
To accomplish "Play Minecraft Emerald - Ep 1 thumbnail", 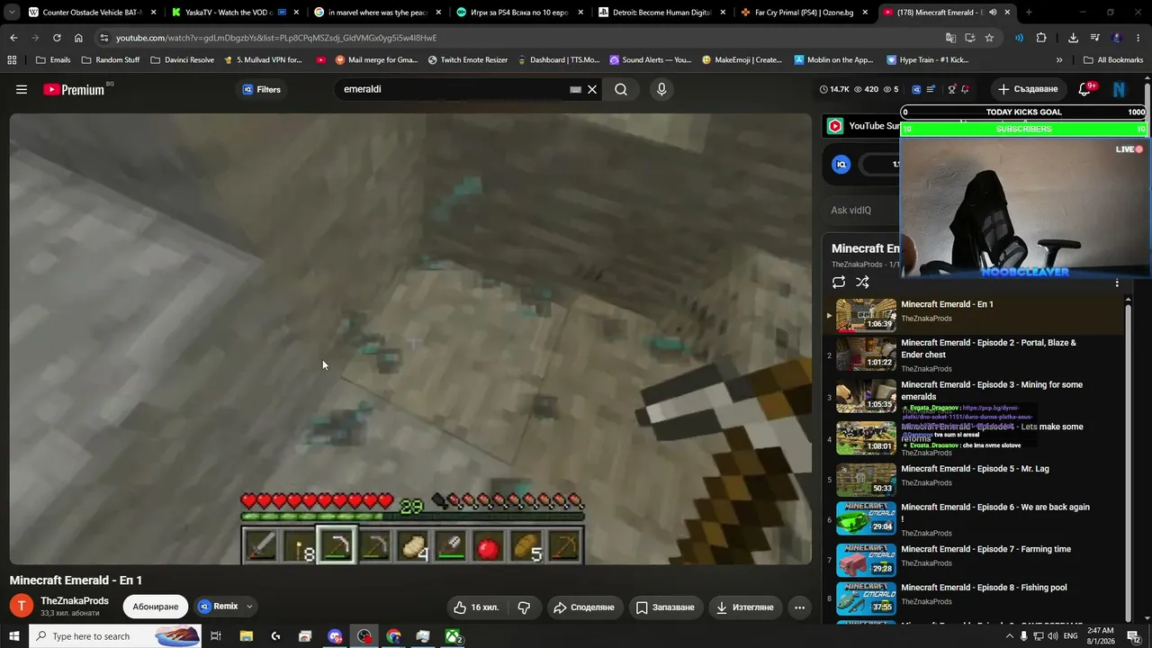I will click(866, 315).
